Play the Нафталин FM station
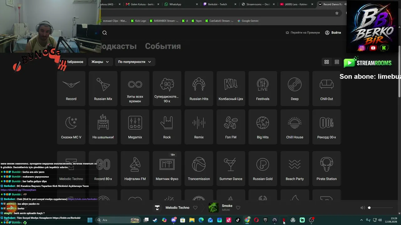 point(135,168)
